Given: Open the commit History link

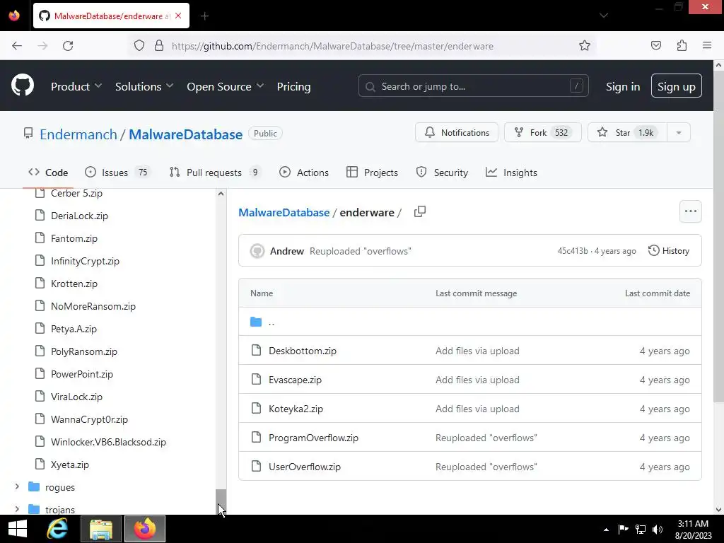Looking at the screenshot, I should tap(669, 251).
